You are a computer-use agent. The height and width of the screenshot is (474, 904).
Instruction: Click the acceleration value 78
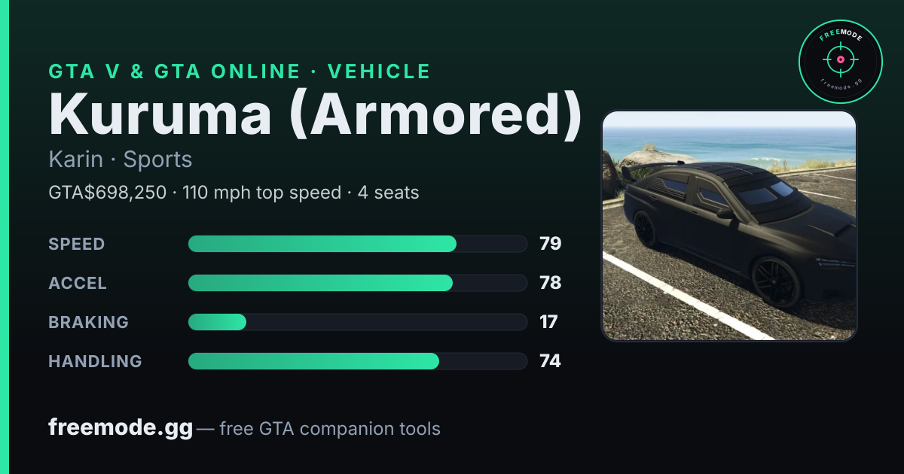click(x=551, y=283)
